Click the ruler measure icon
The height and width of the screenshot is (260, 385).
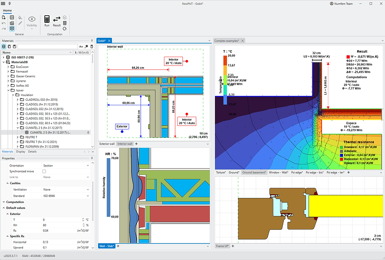pos(20,23)
